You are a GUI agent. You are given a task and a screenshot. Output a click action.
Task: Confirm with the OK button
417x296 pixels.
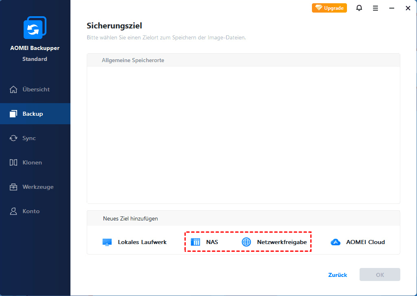point(380,275)
